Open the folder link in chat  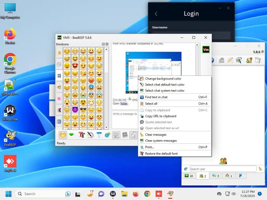point(124,103)
